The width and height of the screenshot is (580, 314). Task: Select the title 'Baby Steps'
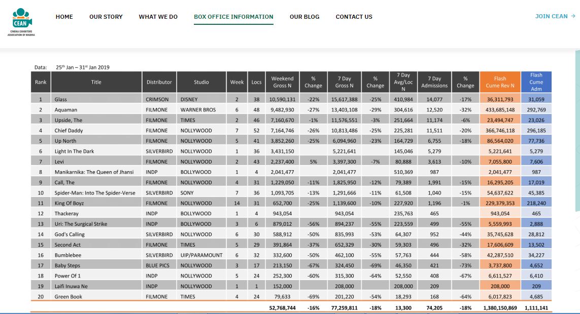(67, 265)
